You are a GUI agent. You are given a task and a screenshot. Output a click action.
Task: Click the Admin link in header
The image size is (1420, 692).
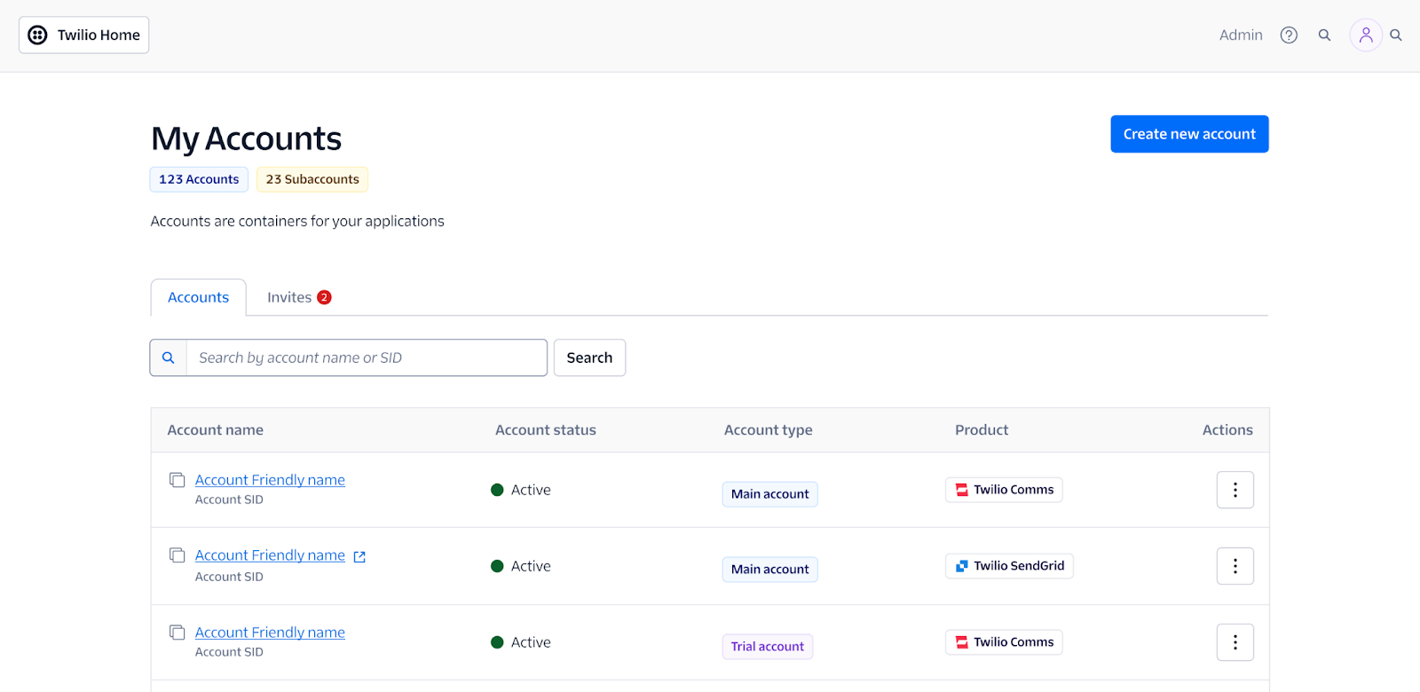click(x=1241, y=35)
